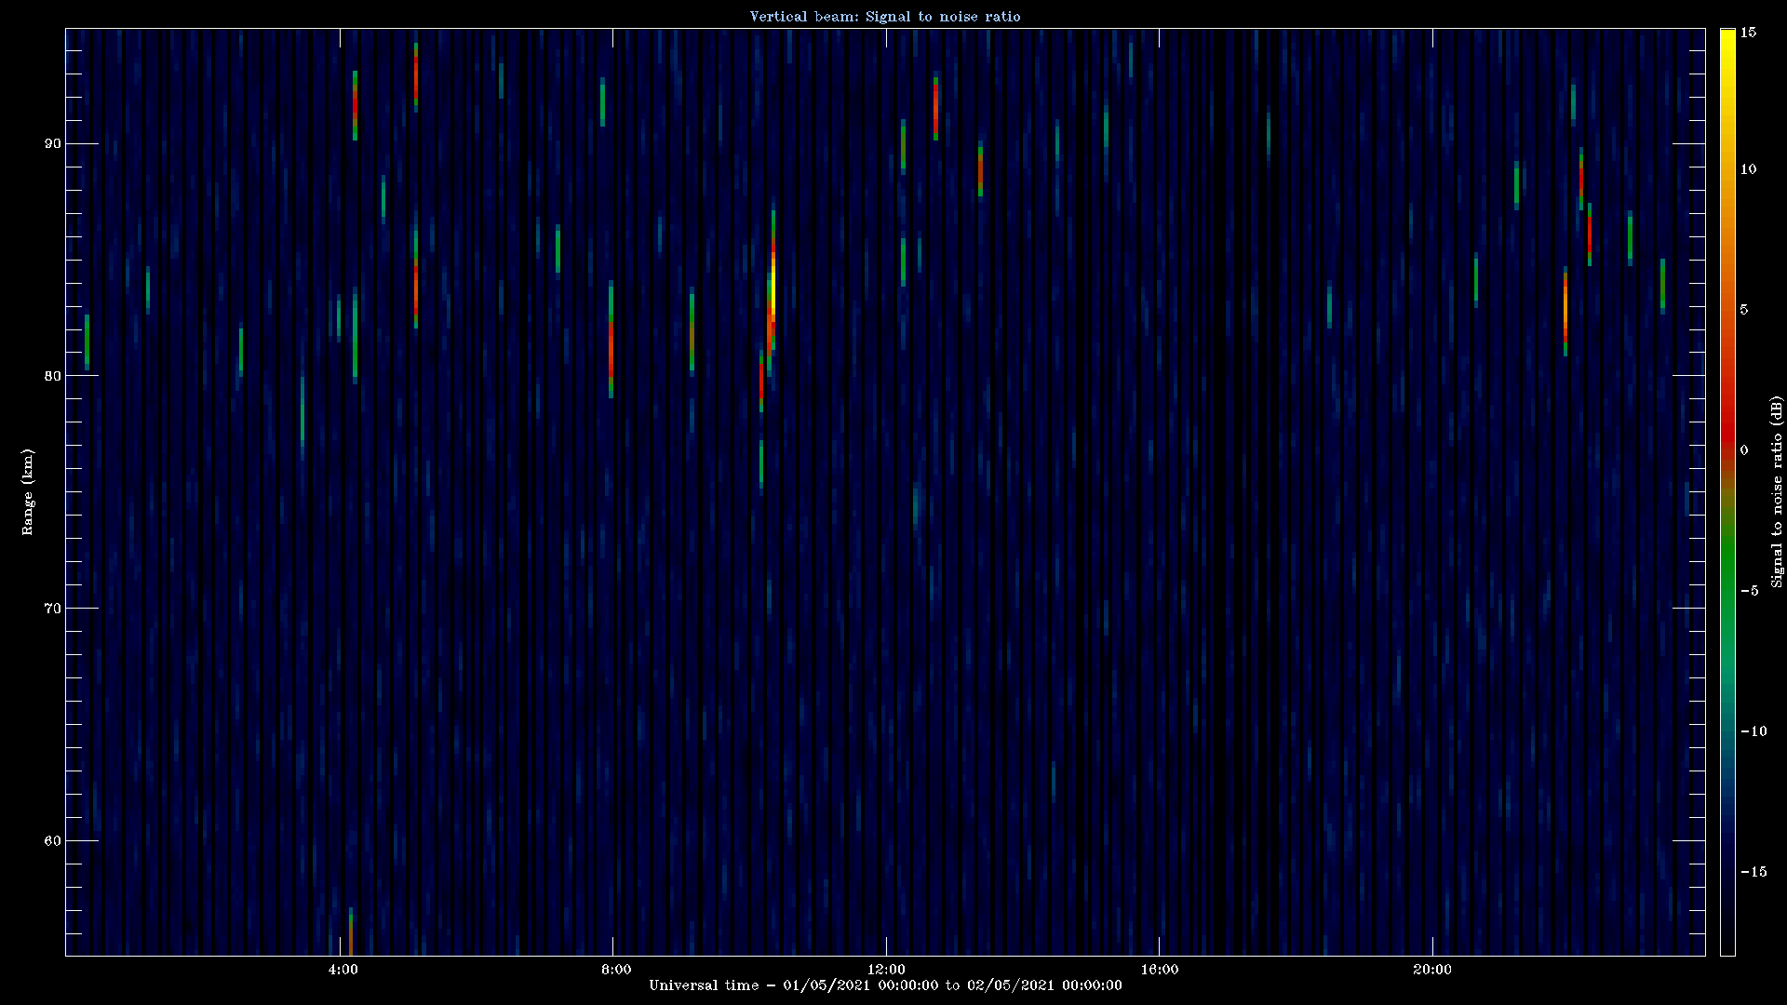This screenshot has width=1787, height=1005.
Task: Click the 90 km range tick label
Action: pos(52,143)
